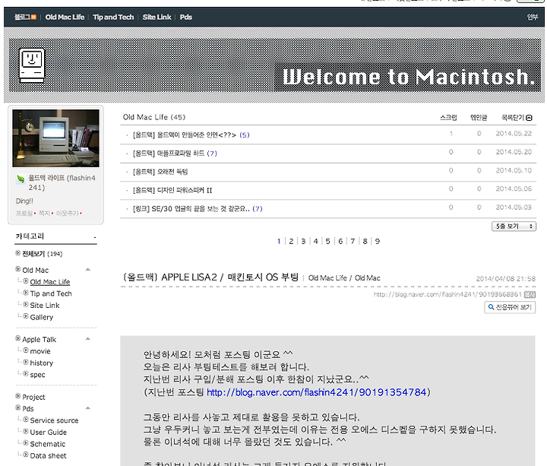
Task: Click the copy icon after the post URL
Action: coord(530,294)
